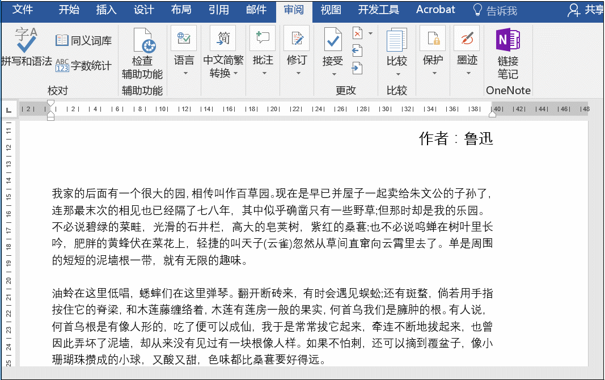Click the 比较 compare documents icon
Screen dimensions: 605x380
(397, 40)
